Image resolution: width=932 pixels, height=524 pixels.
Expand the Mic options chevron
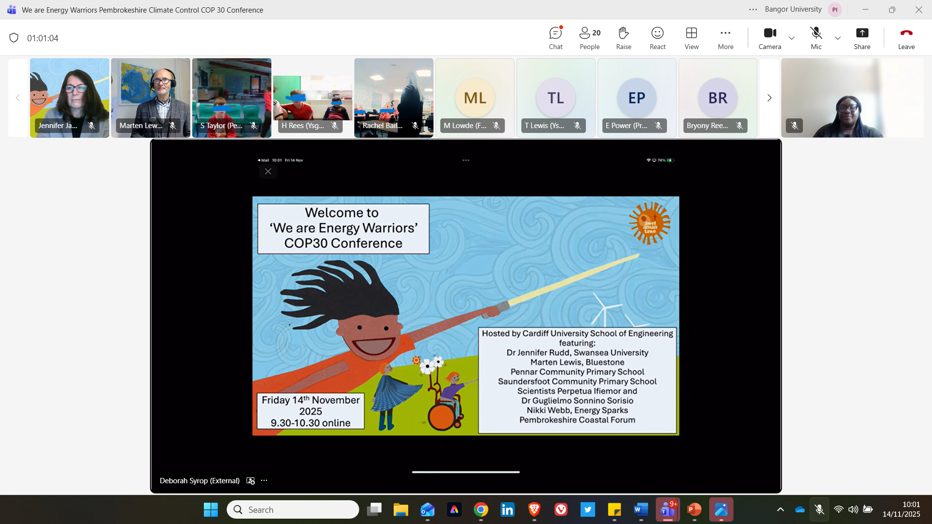(838, 38)
